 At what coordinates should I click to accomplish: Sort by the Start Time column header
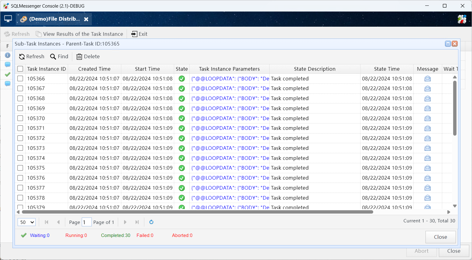pos(147,69)
